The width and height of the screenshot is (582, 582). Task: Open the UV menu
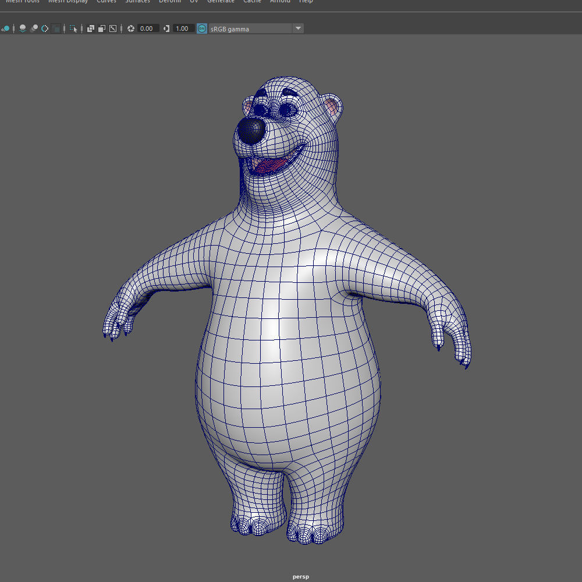[194, 2]
